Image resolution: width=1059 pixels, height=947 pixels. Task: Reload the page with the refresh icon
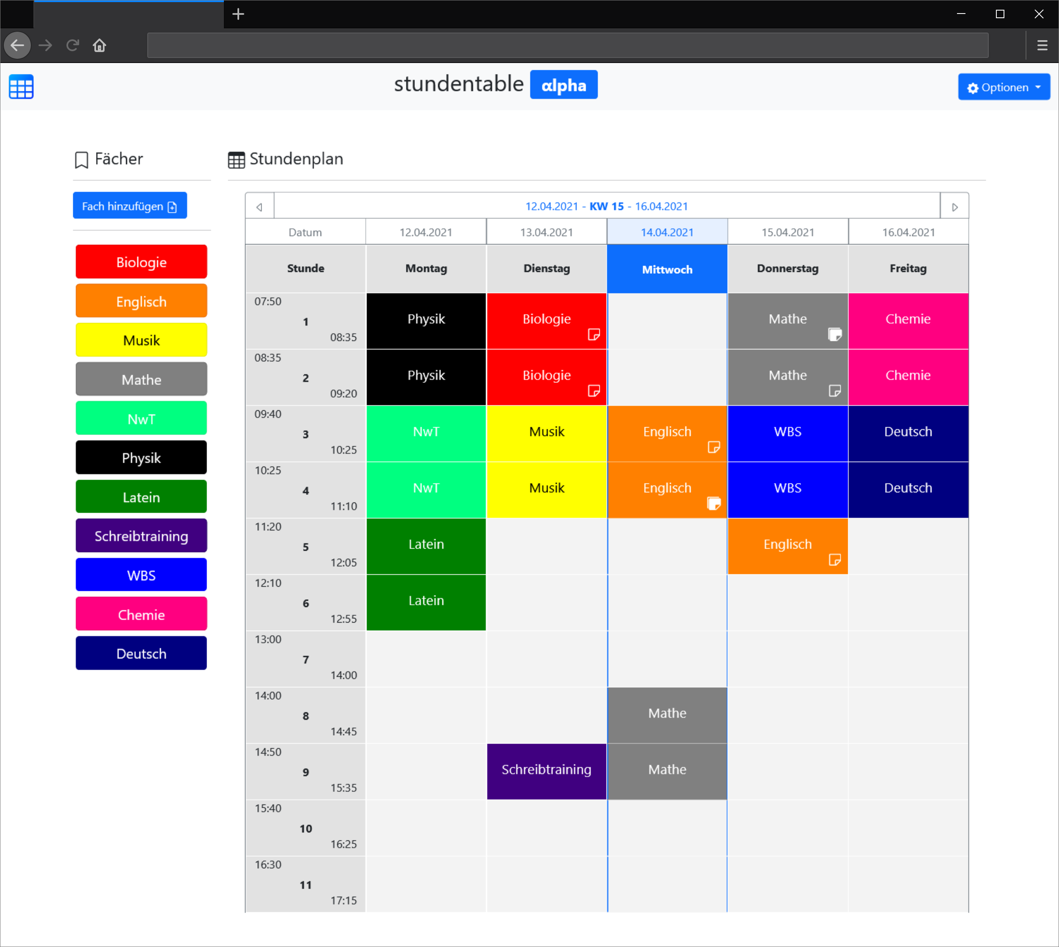coord(72,46)
